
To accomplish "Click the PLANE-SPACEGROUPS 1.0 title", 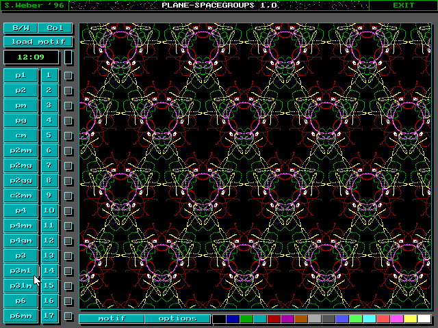I will (219, 5).
